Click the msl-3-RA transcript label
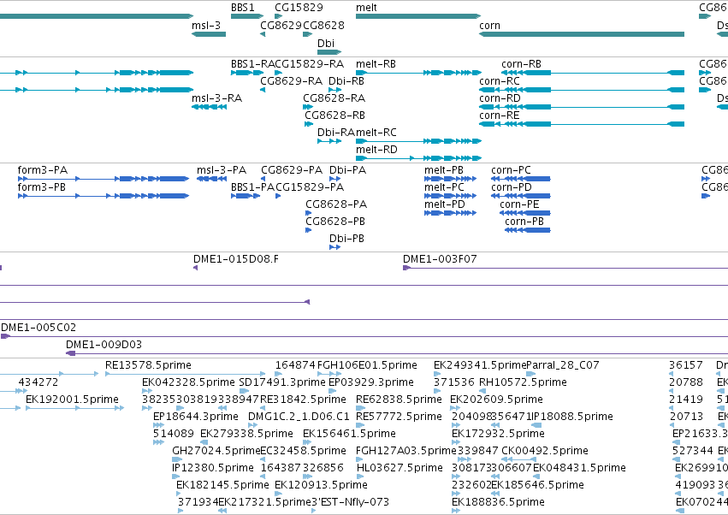Screen dimensions: 728x515 [x=216, y=98]
